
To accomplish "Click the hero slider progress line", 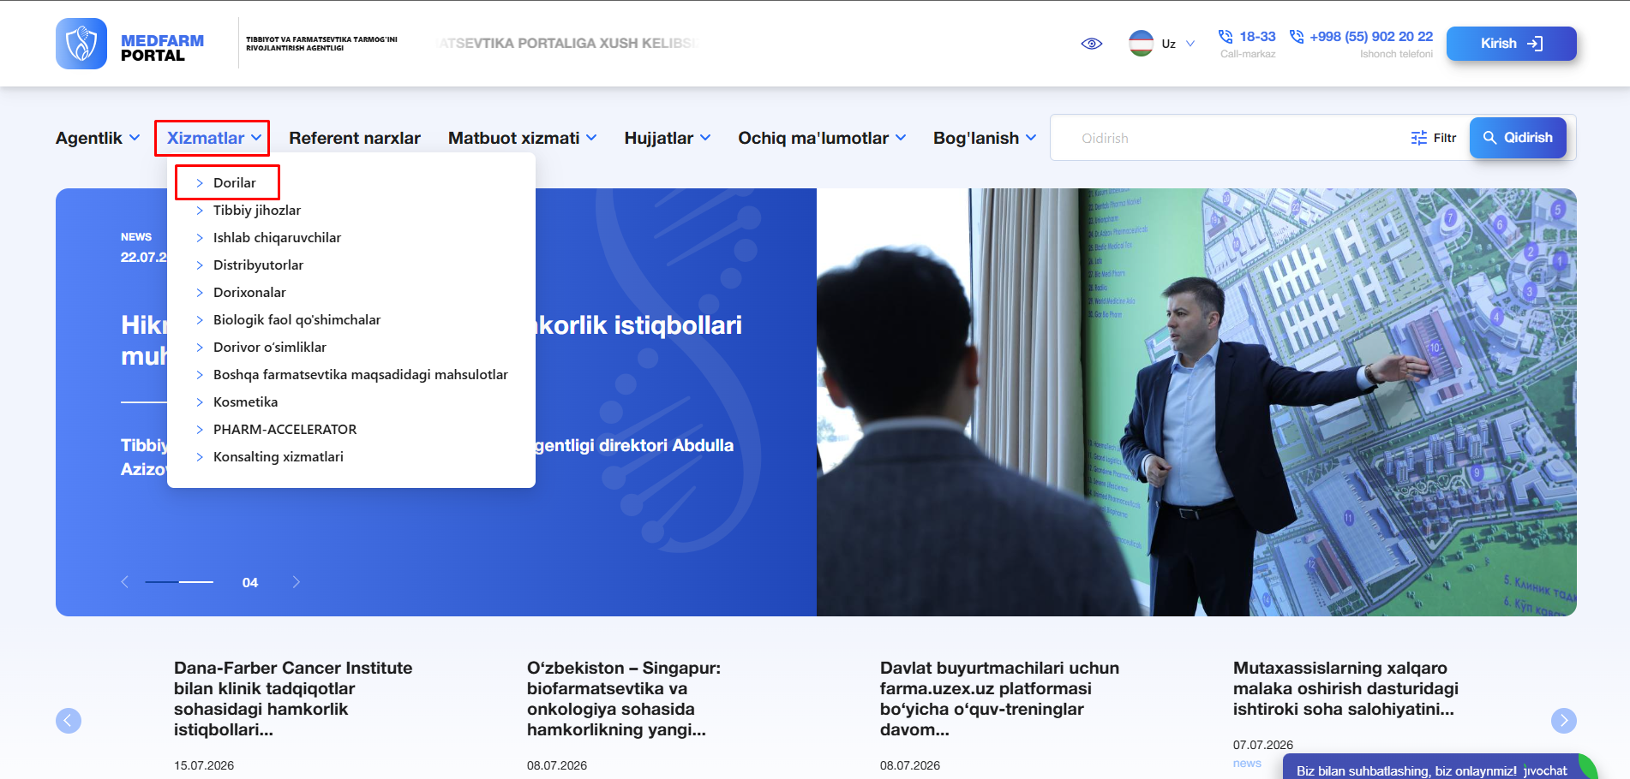I will pyautogui.click(x=179, y=582).
